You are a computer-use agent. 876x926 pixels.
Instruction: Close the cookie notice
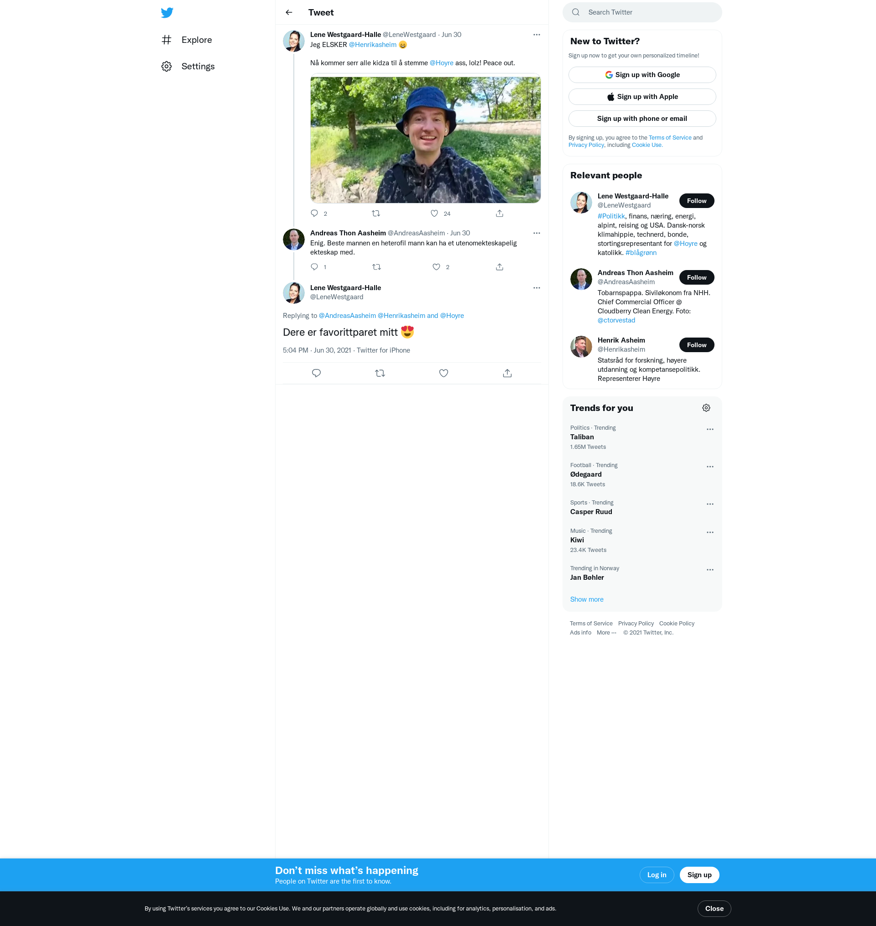[714, 908]
